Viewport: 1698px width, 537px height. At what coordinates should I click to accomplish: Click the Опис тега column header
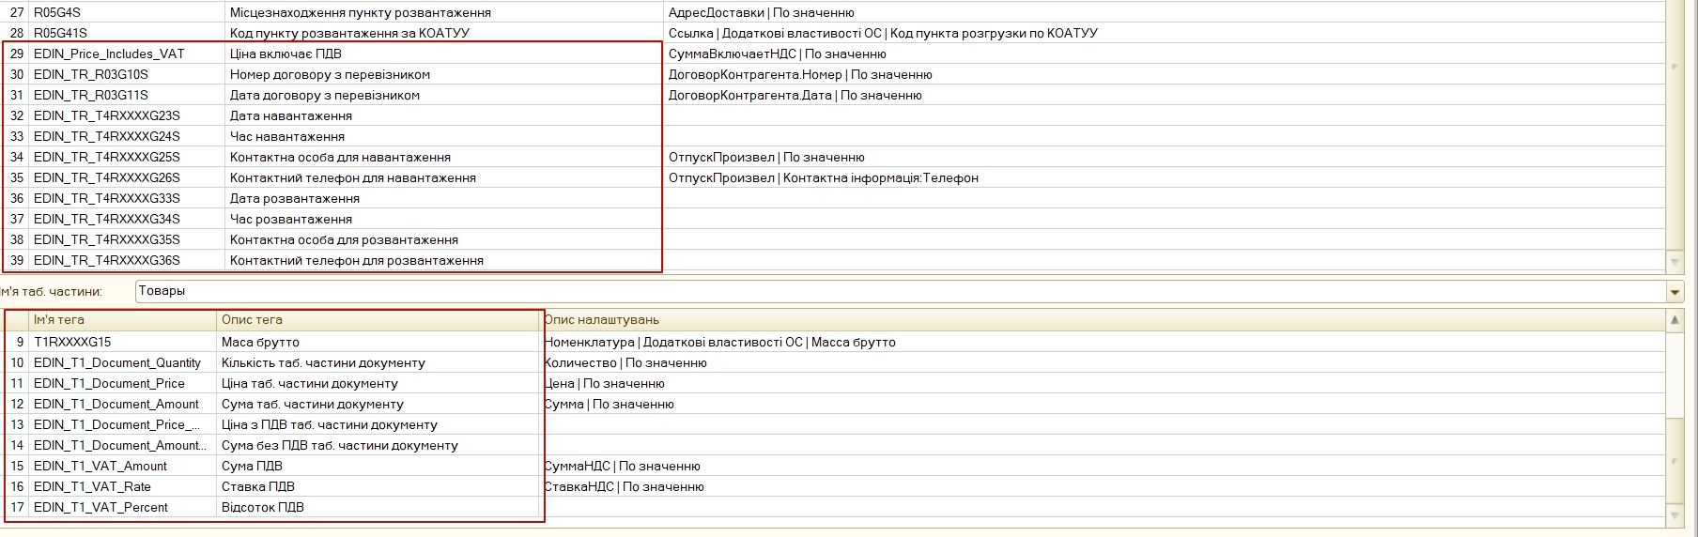(378, 320)
